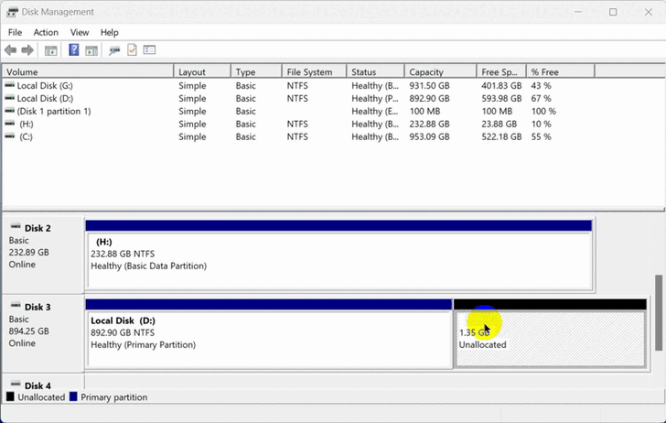Click the checklist settings toolbar icon
The image size is (666, 423).
(x=149, y=50)
